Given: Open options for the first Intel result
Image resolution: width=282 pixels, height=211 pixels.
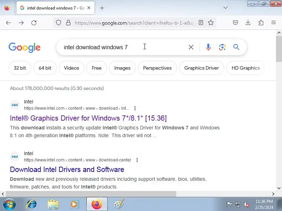Looking at the screenshot, I should 135,108.
